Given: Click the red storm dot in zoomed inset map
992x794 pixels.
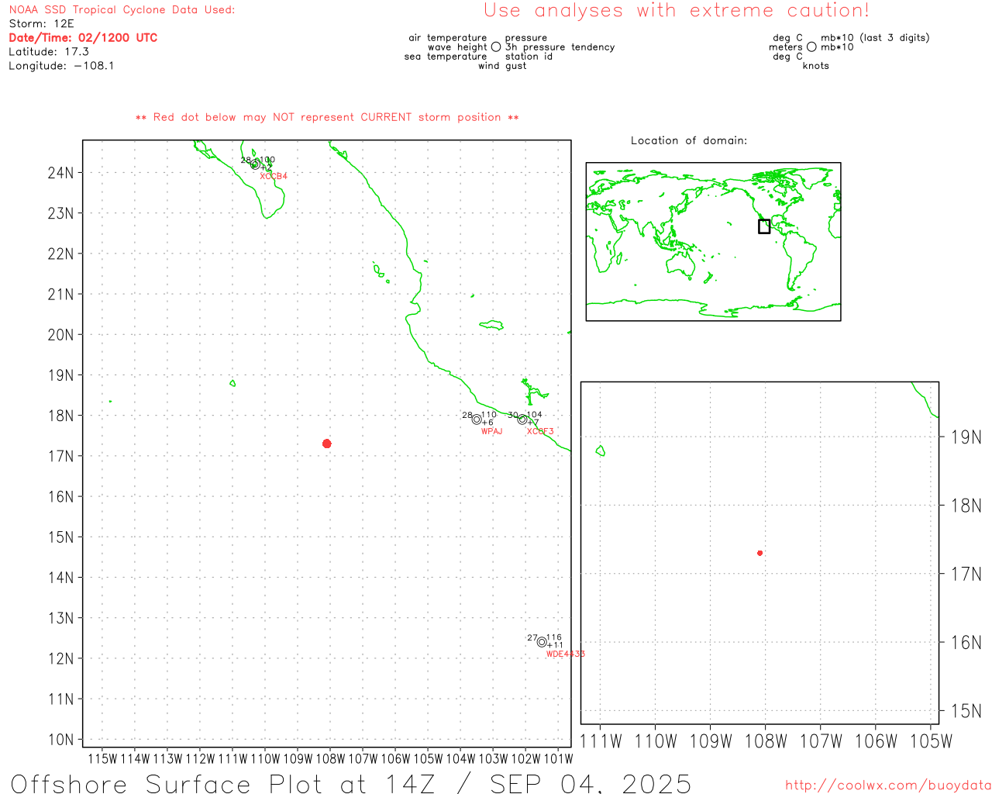Looking at the screenshot, I should 759,553.
